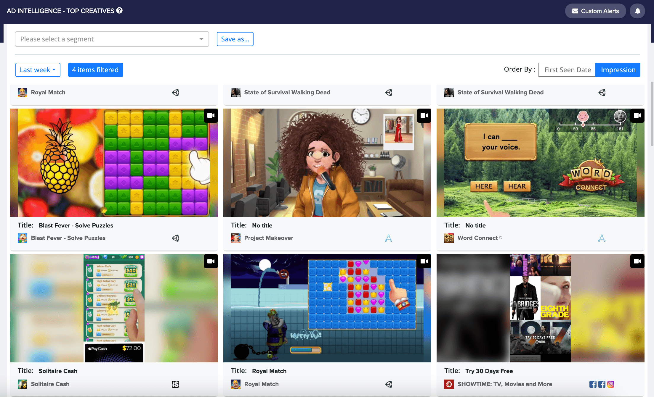
Task: Click ironSource network icon beside Solitaire Cash
Action: (175, 384)
